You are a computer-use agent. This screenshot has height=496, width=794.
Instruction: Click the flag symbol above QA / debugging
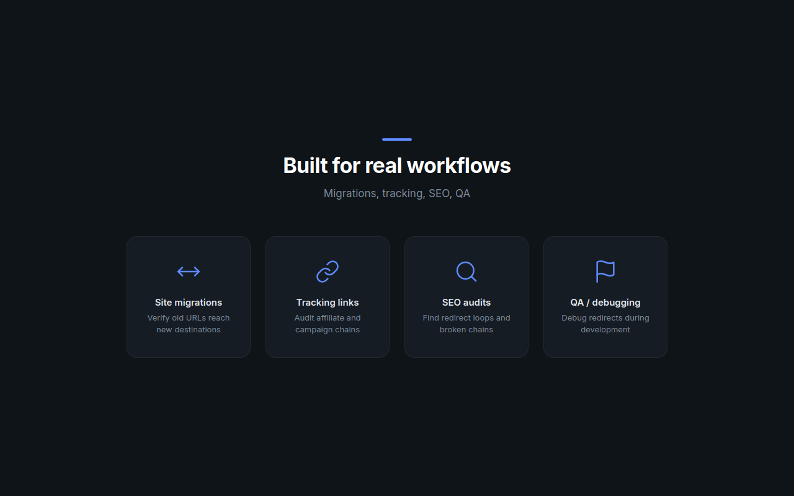(x=605, y=272)
